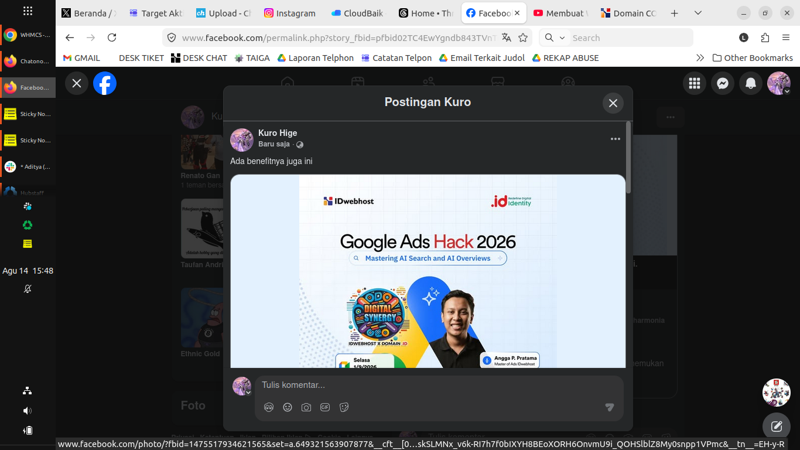800x450 pixels.
Task: Open post options three-dot menu for Kuro Hige
Action: [615, 139]
